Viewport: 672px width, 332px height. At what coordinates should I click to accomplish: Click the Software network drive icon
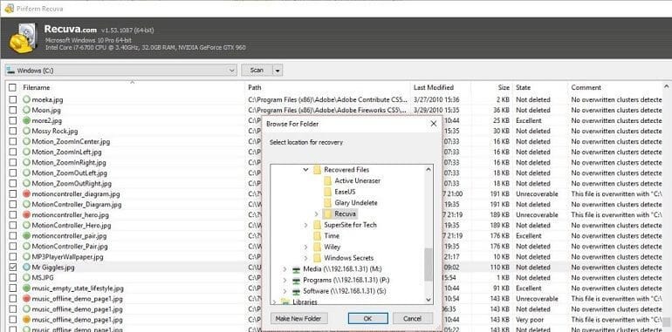[296, 291]
